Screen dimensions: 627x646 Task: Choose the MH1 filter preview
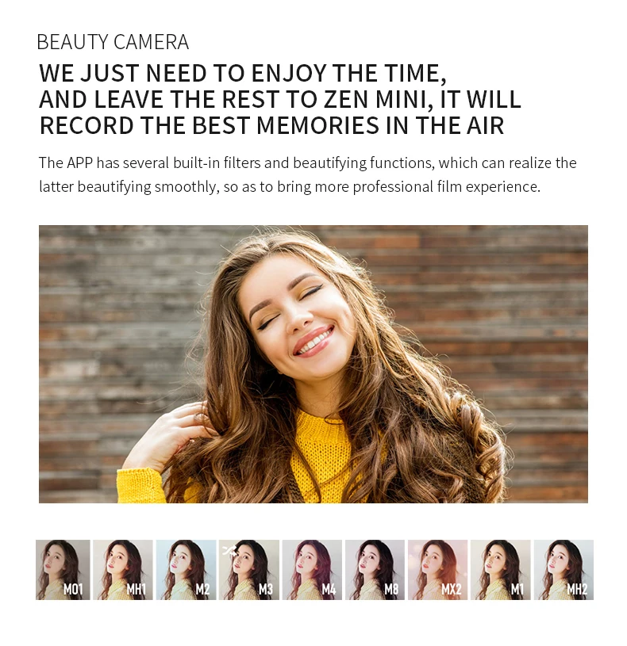(123, 570)
